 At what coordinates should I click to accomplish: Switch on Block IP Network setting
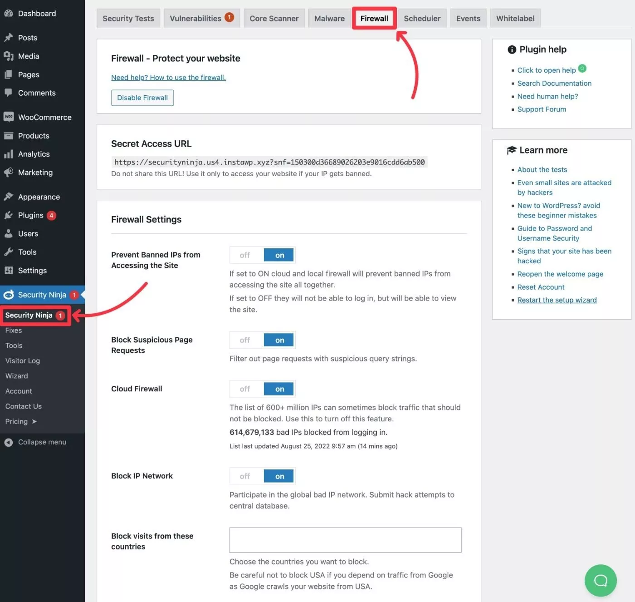(279, 476)
